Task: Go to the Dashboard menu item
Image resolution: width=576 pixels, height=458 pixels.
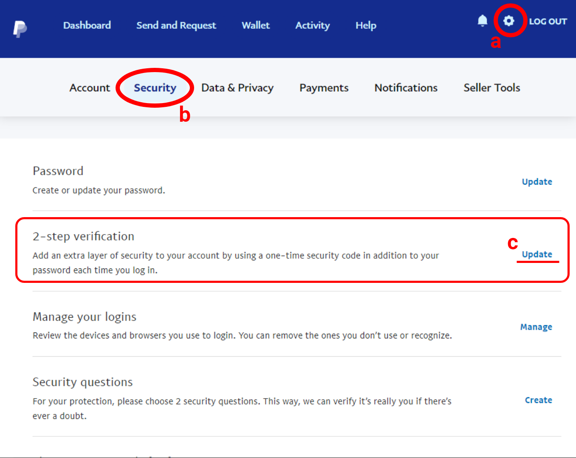Action: point(87,25)
